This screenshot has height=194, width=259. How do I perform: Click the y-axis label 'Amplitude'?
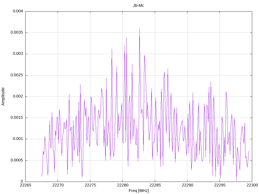(x=3, y=96)
